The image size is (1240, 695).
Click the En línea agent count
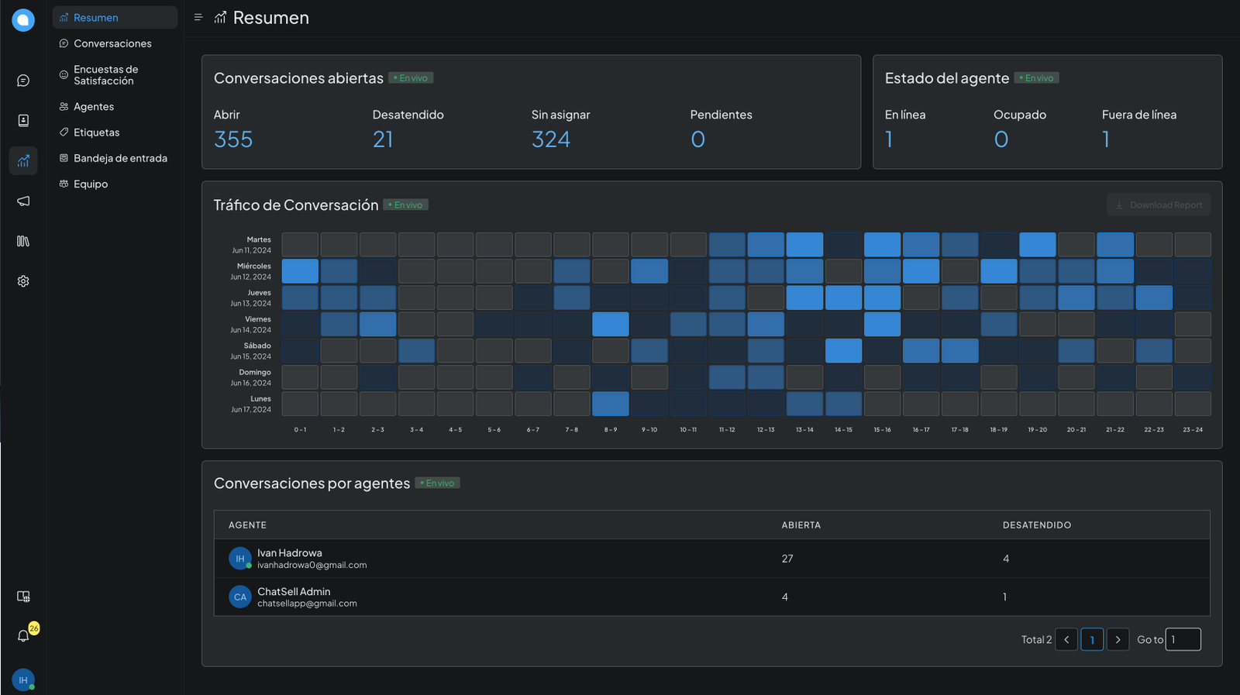[x=889, y=139]
